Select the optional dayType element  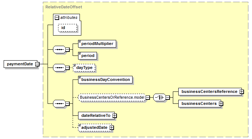(x=84, y=68)
